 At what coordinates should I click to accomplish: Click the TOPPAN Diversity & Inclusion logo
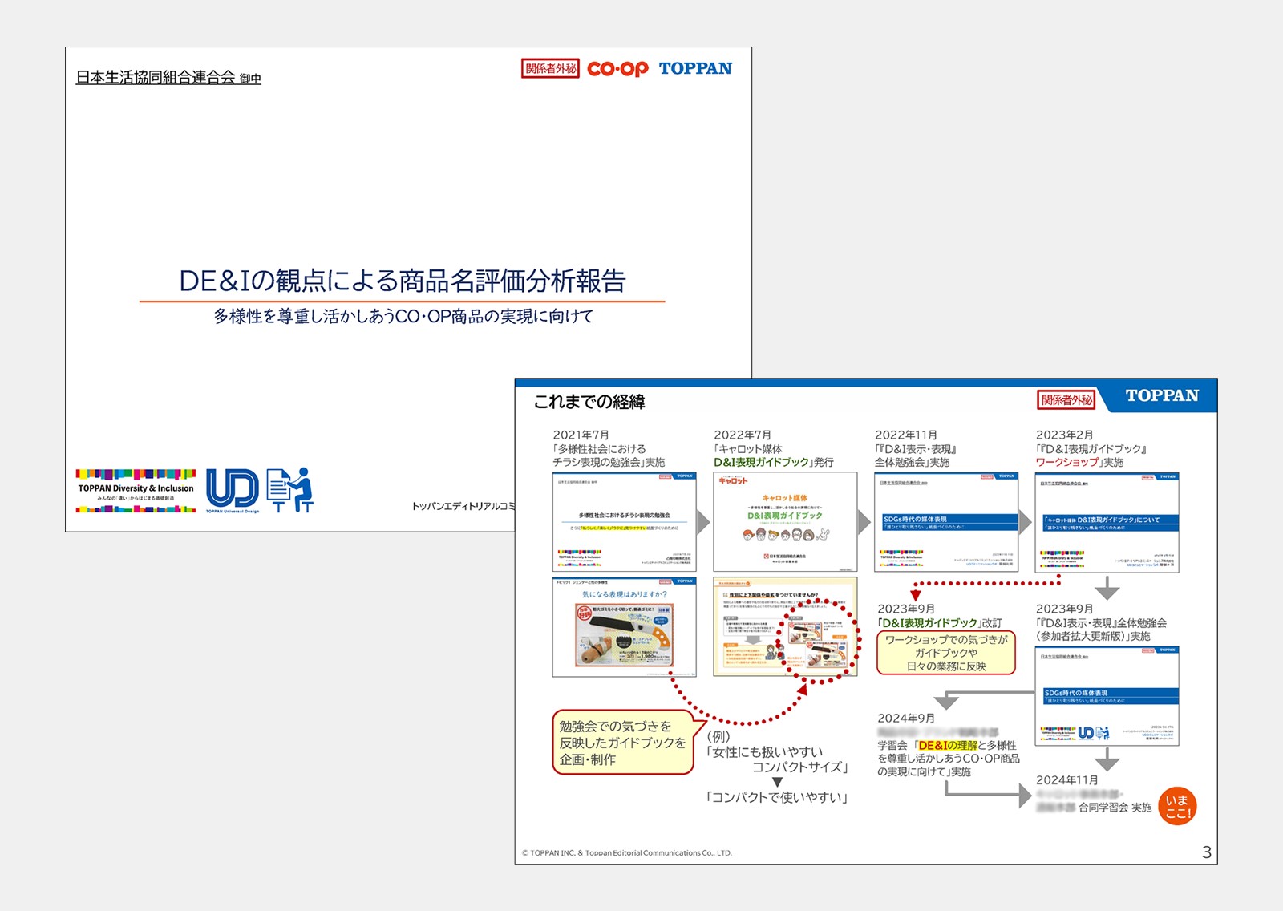tap(136, 491)
